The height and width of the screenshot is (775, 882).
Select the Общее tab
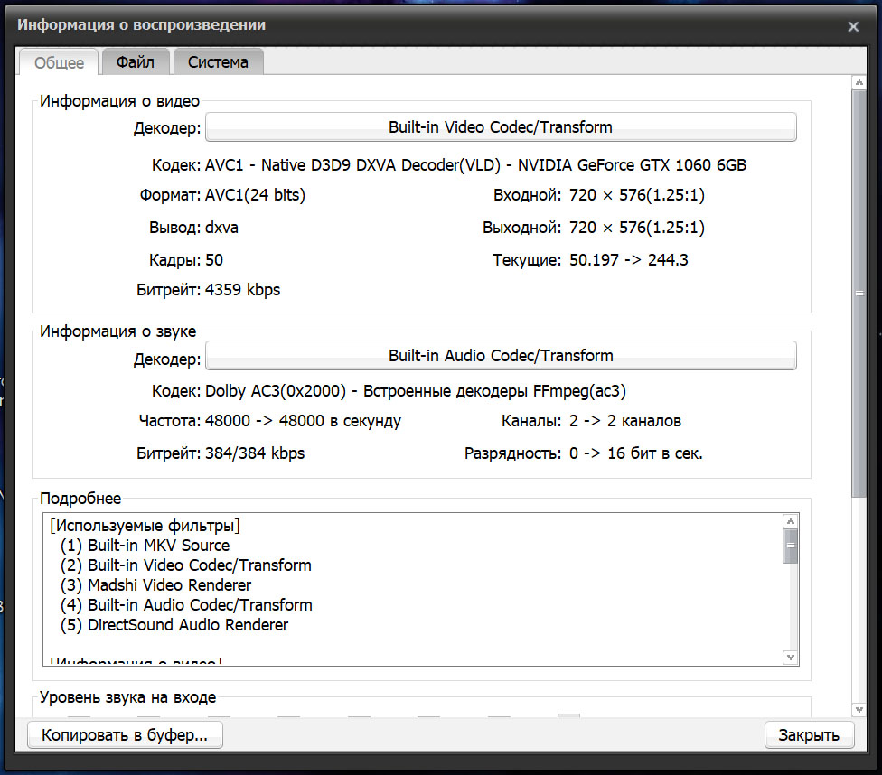[60, 63]
